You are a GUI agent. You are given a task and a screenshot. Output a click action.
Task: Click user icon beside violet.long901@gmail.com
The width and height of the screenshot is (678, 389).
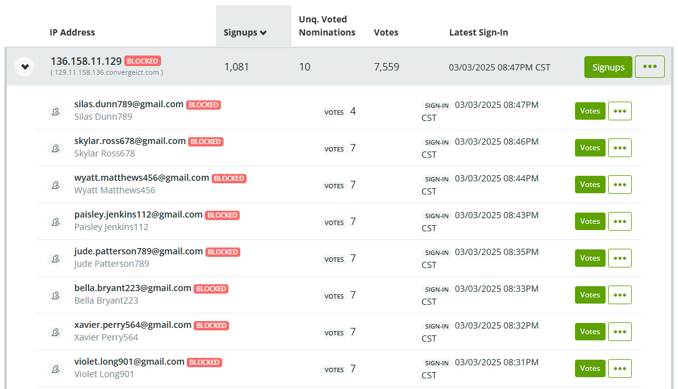(x=56, y=369)
